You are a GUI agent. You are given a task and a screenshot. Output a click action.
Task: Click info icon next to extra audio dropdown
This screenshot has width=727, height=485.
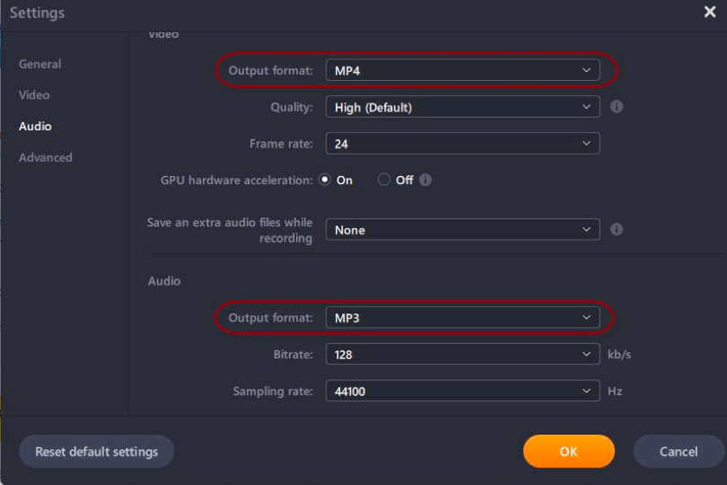point(617,230)
